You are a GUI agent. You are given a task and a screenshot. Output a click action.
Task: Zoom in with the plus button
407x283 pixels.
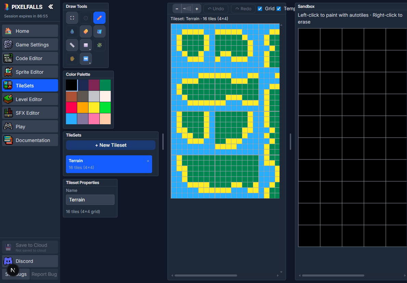pyautogui.click(x=197, y=9)
